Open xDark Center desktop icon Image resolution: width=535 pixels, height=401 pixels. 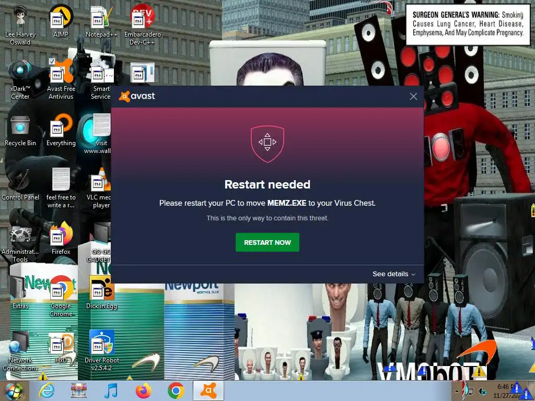click(20, 79)
